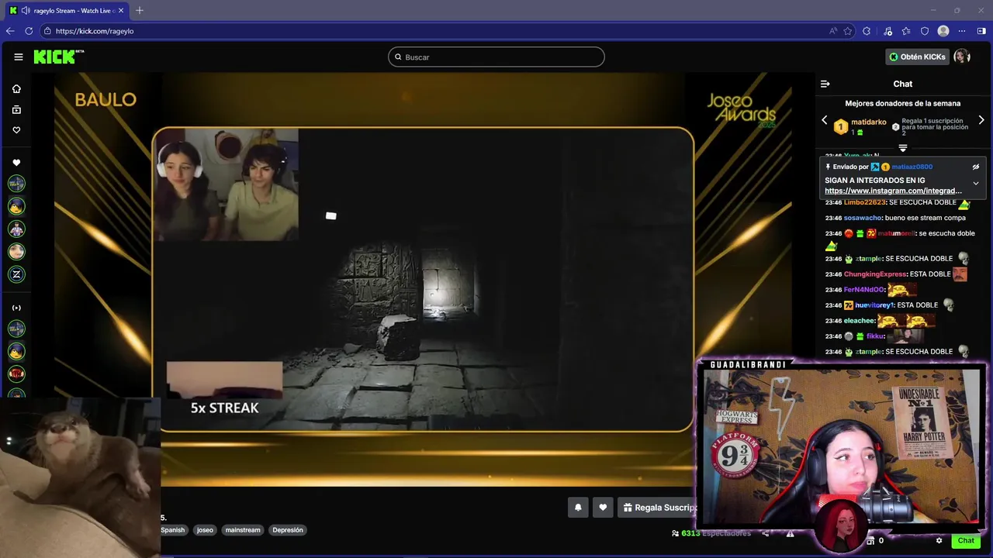Click username fikku in chat
Image resolution: width=993 pixels, height=558 pixels.
pos(874,336)
